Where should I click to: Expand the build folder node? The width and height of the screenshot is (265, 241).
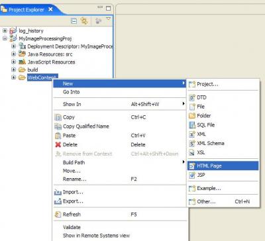click(13, 70)
